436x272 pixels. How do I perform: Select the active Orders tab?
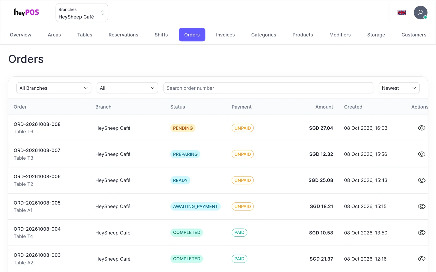(x=192, y=35)
